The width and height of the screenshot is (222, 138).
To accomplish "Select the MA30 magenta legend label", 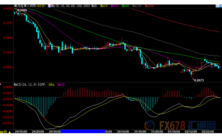I will click(x=115, y=6).
